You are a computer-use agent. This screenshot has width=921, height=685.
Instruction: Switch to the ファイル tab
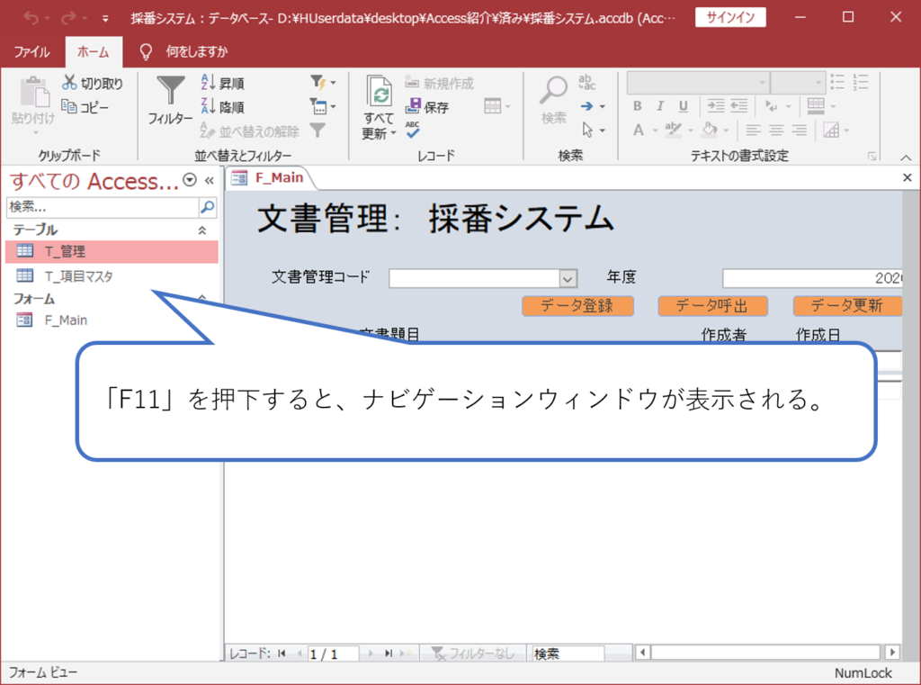pos(31,51)
